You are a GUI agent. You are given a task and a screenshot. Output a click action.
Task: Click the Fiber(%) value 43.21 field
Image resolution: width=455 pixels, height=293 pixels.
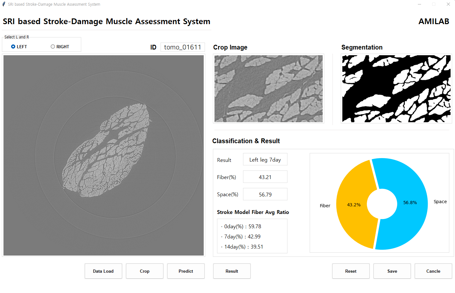(265, 177)
